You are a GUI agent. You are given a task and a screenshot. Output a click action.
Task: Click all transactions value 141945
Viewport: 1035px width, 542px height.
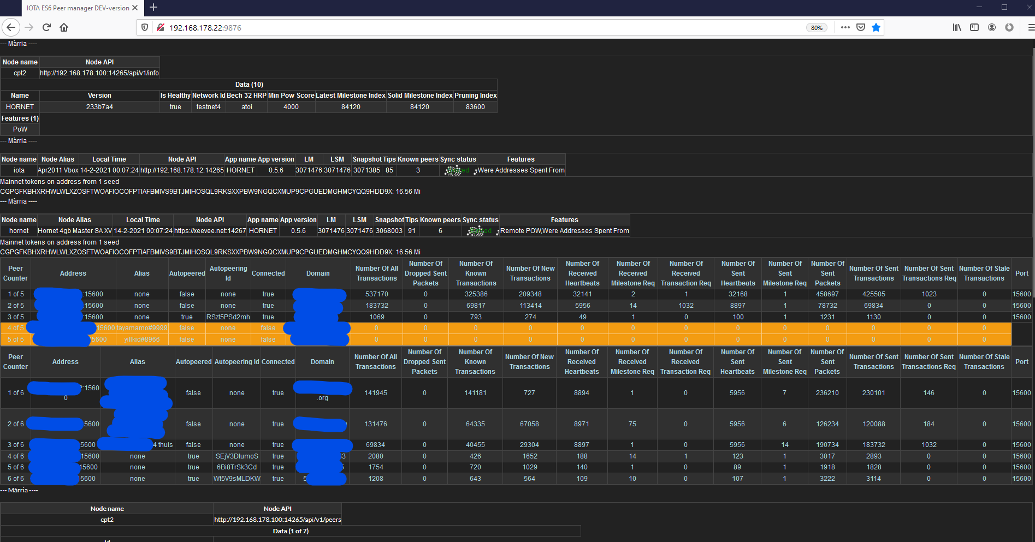click(376, 393)
